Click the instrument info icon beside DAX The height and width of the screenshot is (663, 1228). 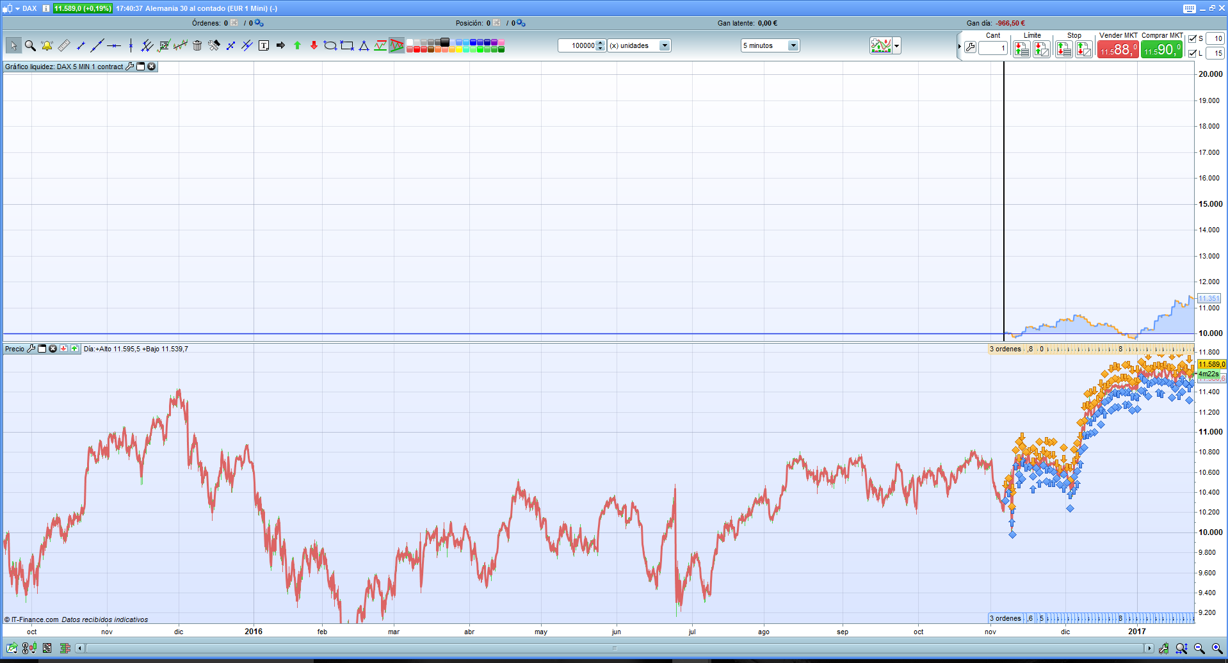pyautogui.click(x=46, y=8)
